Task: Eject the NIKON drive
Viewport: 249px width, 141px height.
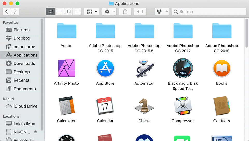Action: pyautogui.click(x=36, y=132)
